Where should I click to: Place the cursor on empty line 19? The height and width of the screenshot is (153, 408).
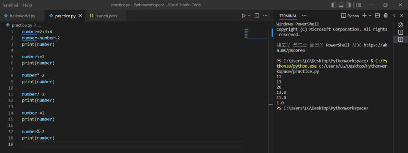click(132, 144)
